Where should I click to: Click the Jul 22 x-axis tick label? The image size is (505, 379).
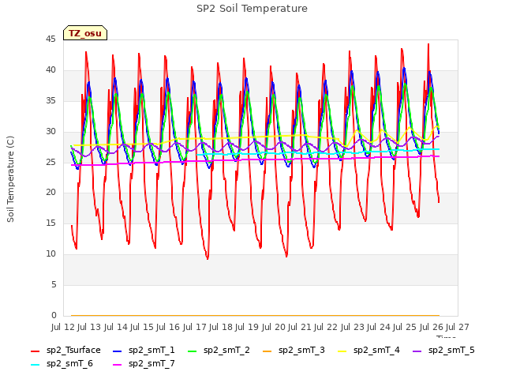[326, 327]
